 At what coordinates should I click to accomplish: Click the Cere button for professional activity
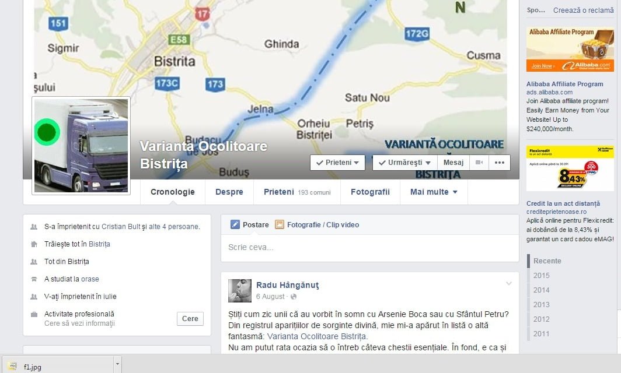190,318
